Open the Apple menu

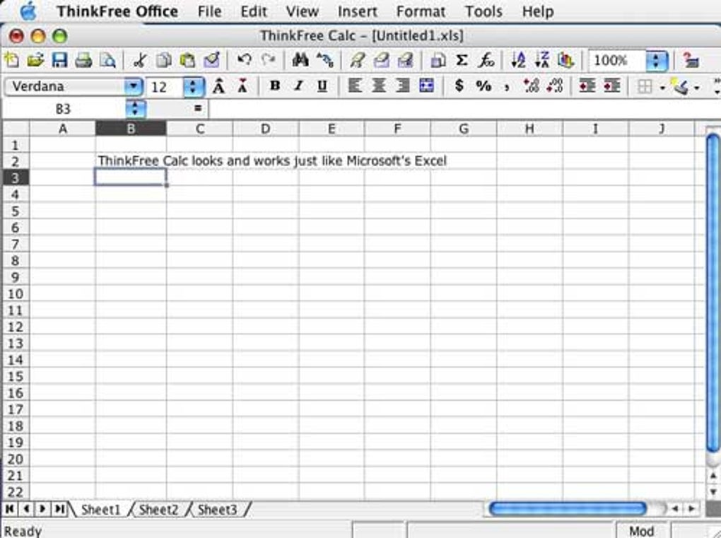(28, 11)
